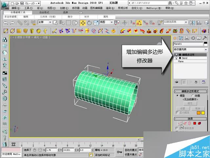Click the Y coordinate field showing 14.001
This screenshot has height=158, width=210.
[x=68, y=150]
